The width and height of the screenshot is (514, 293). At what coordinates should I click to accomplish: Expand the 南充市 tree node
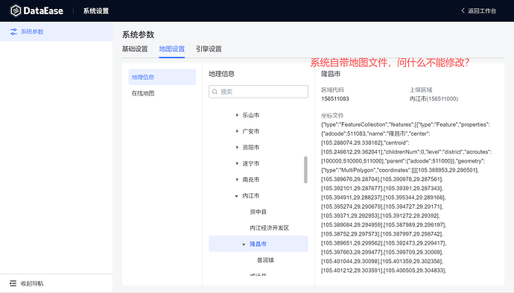pos(237,180)
